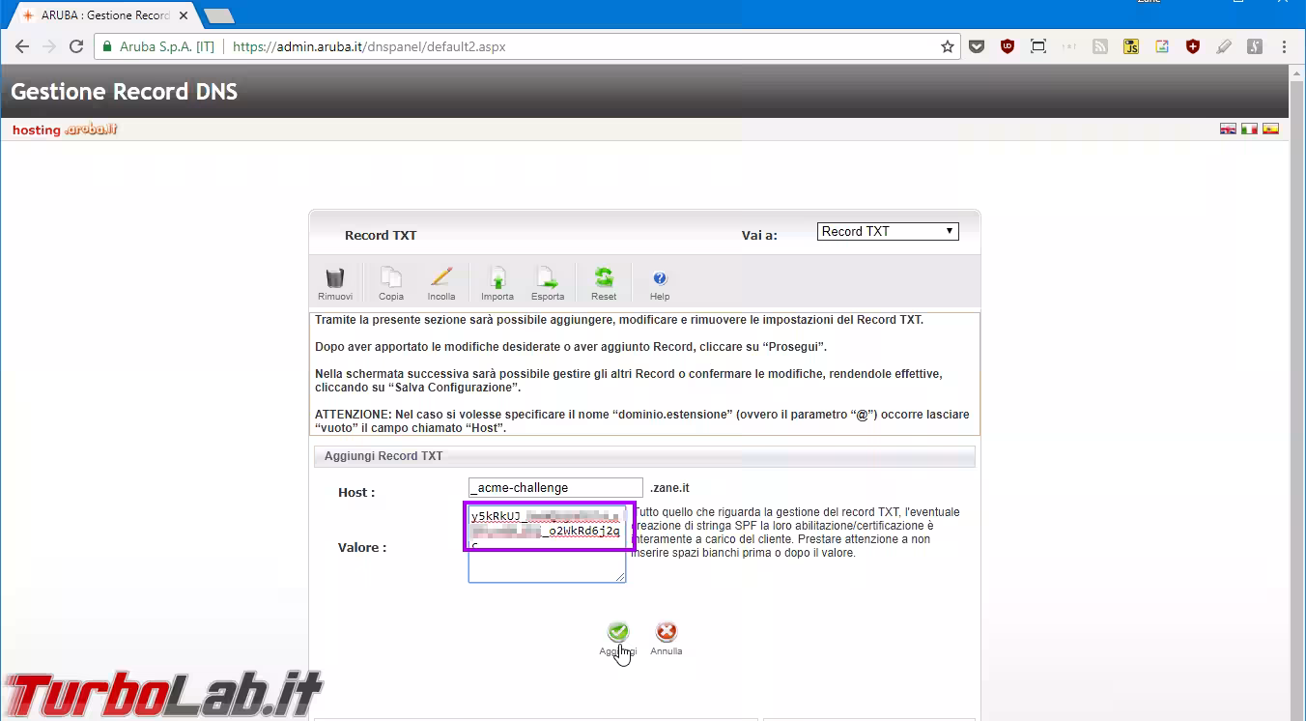
Task: Select the ARUBA Gestione Record browser tab
Action: tap(101, 15)
